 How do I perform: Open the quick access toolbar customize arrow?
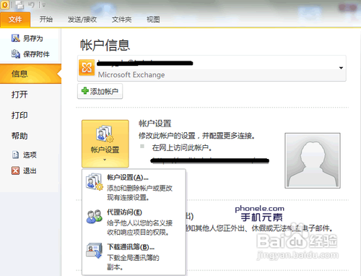(43, 5)
